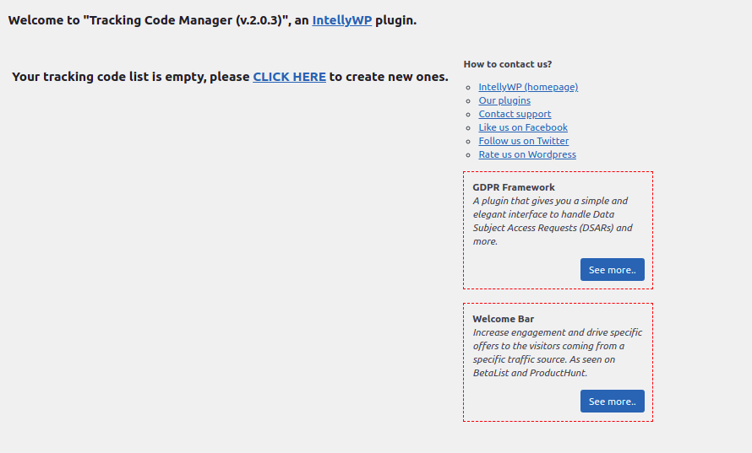Open the IntellyWP link in the welcome heading
Screen dimensions: 752x453
(x=341, y=20)
